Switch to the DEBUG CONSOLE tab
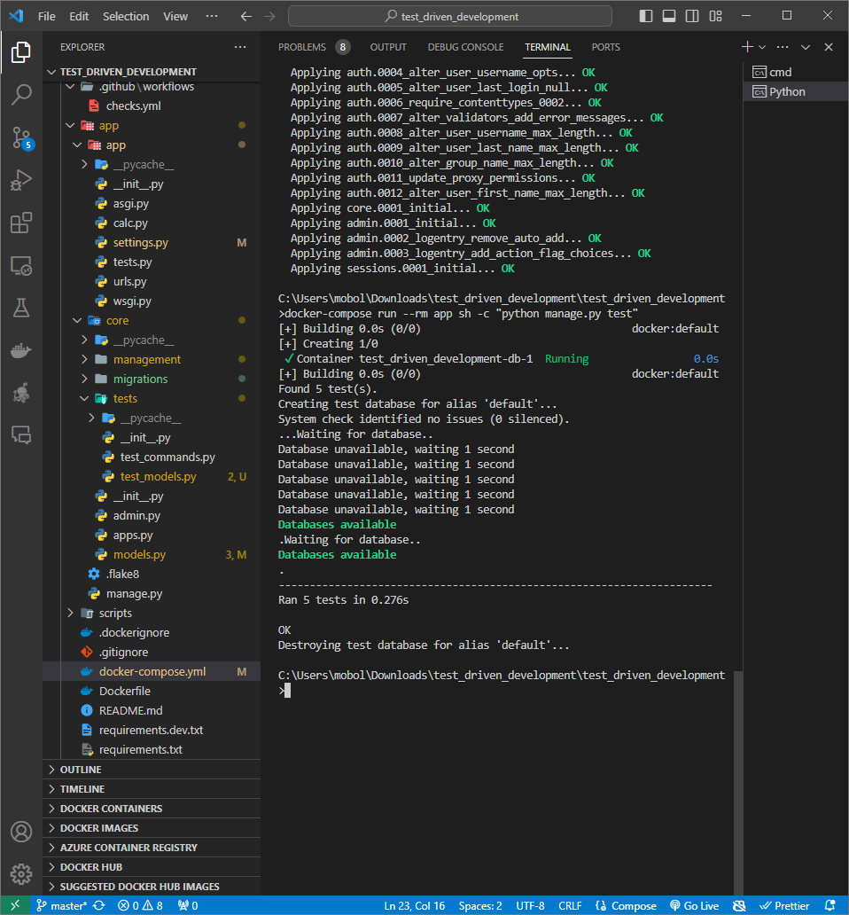849x915 pixels. [465, 47]
